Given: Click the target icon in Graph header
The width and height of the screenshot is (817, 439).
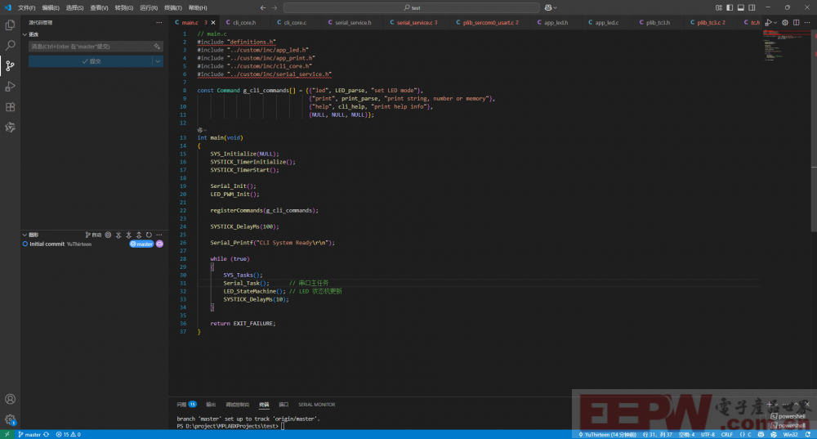Looking at the screenshot, I should [x=108, y=235].
